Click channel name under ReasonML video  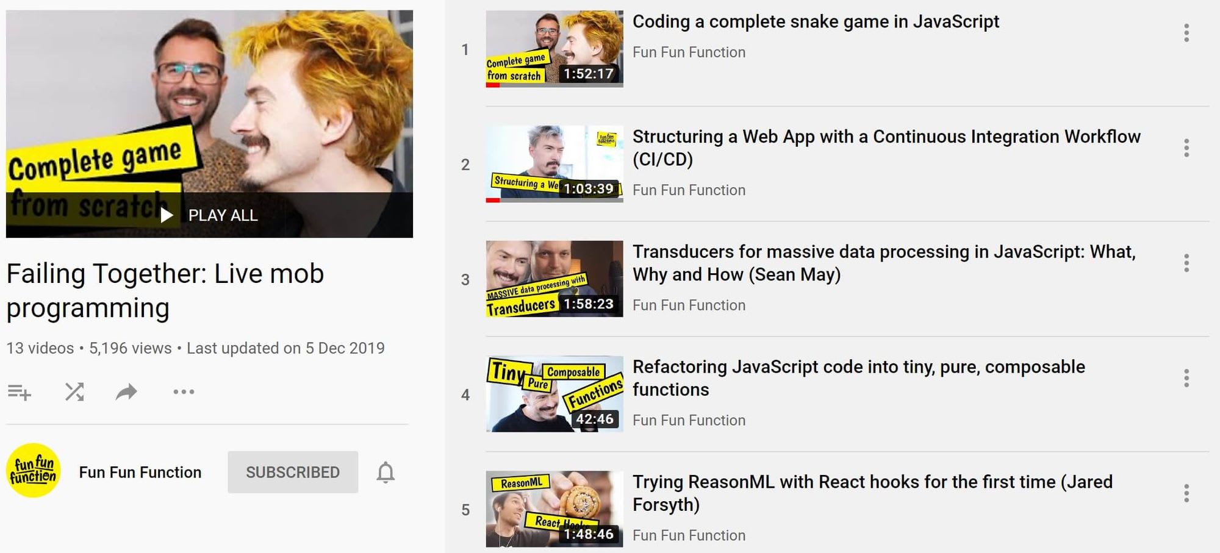[x=689, y=535]
